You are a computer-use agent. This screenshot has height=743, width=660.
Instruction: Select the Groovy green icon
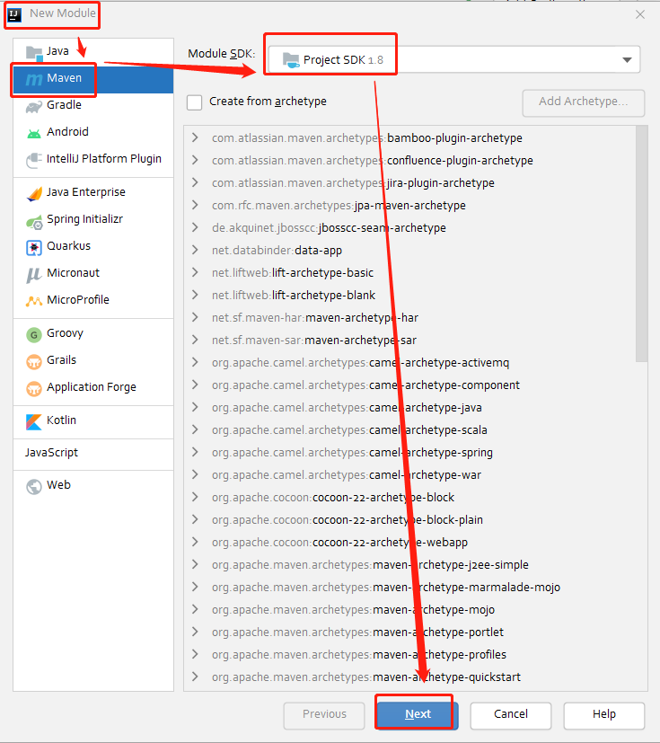coord(33,335)
